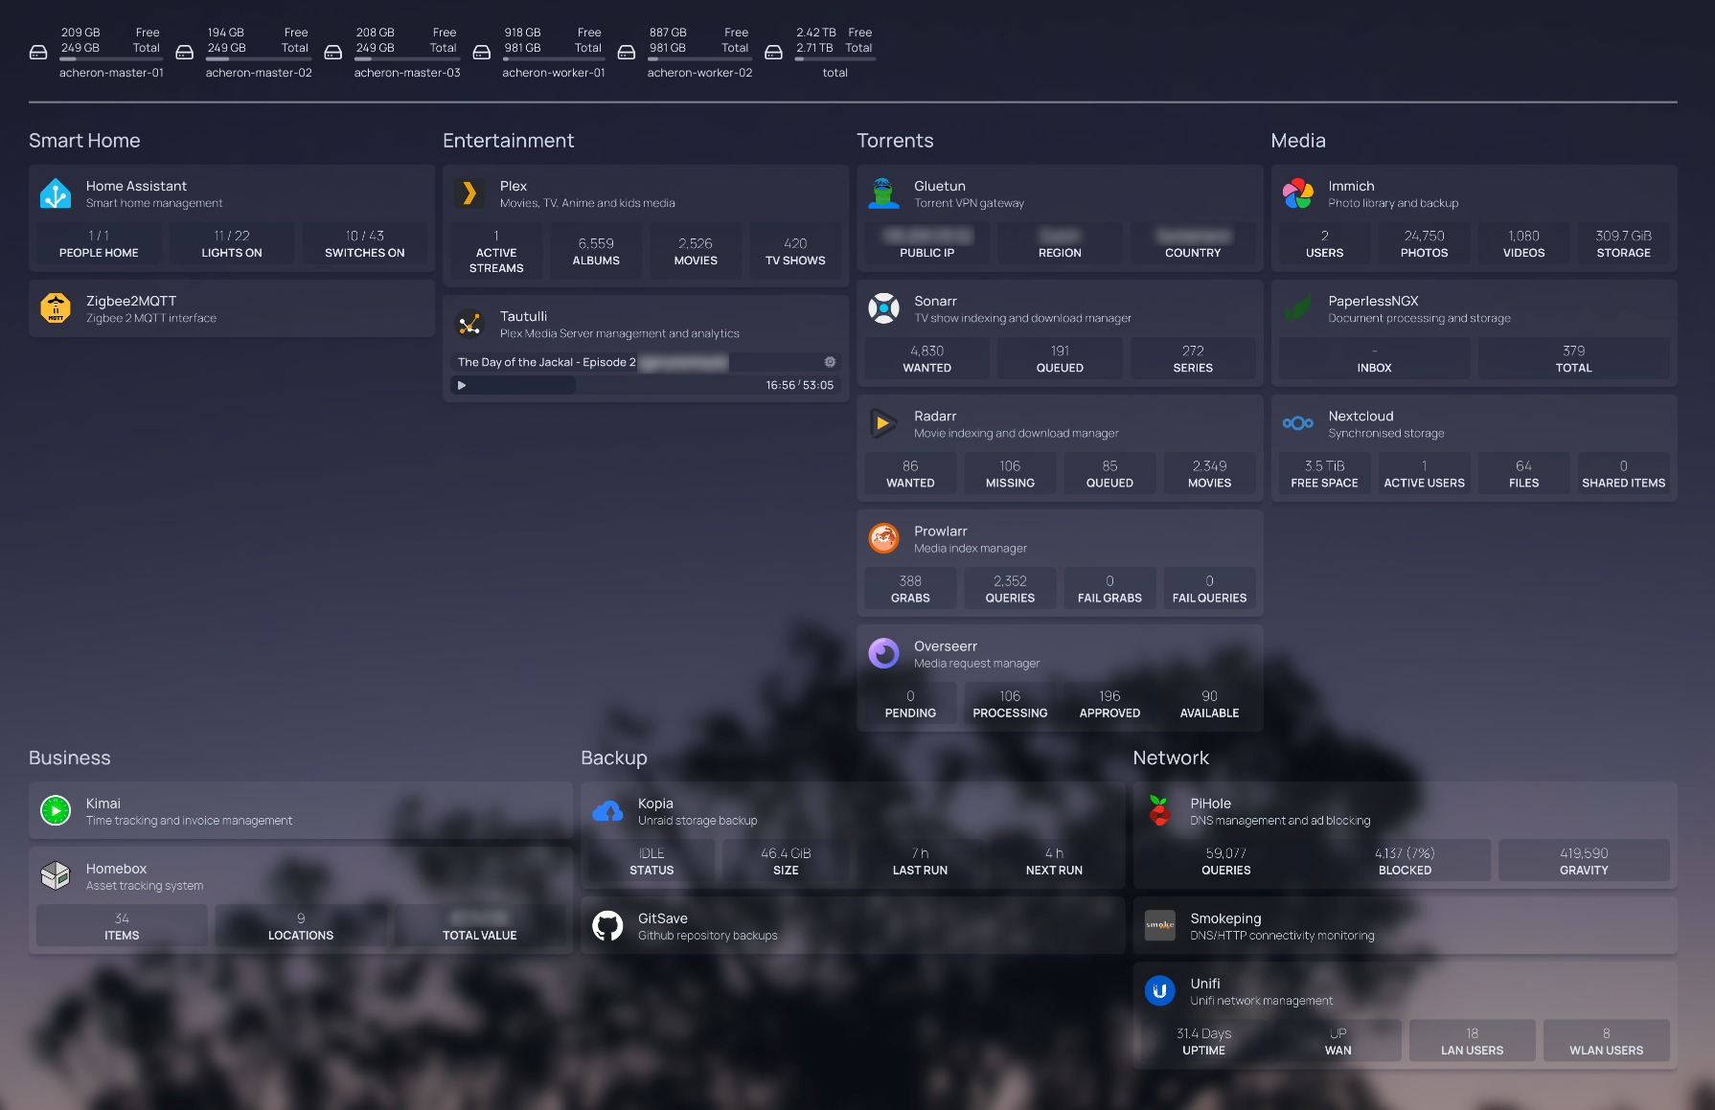Click the Unifi LAN USERS tile
Screen dimensions: 1715x1110
pos(1472,1041)
